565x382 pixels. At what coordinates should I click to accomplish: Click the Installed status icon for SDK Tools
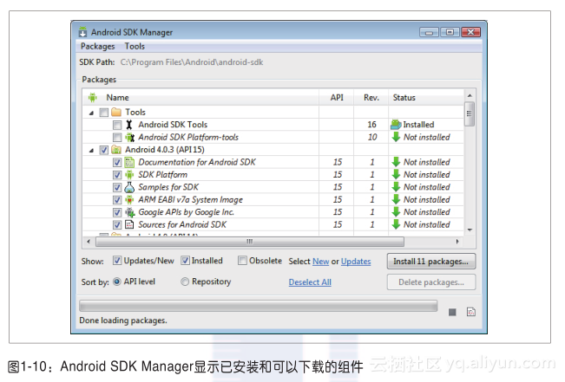point(396,125)
